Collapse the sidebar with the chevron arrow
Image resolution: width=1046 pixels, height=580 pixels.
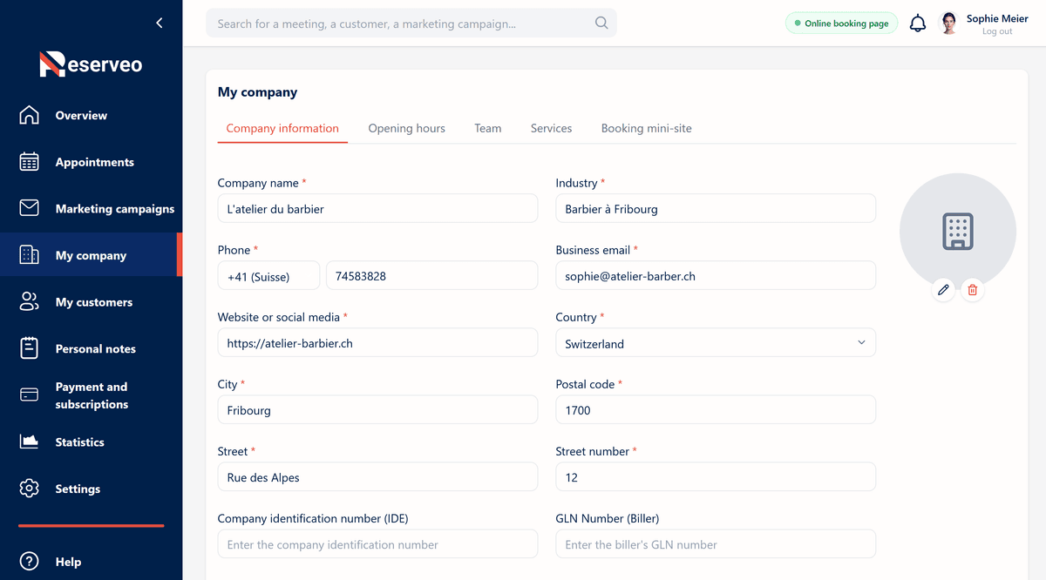pos(159,23)
